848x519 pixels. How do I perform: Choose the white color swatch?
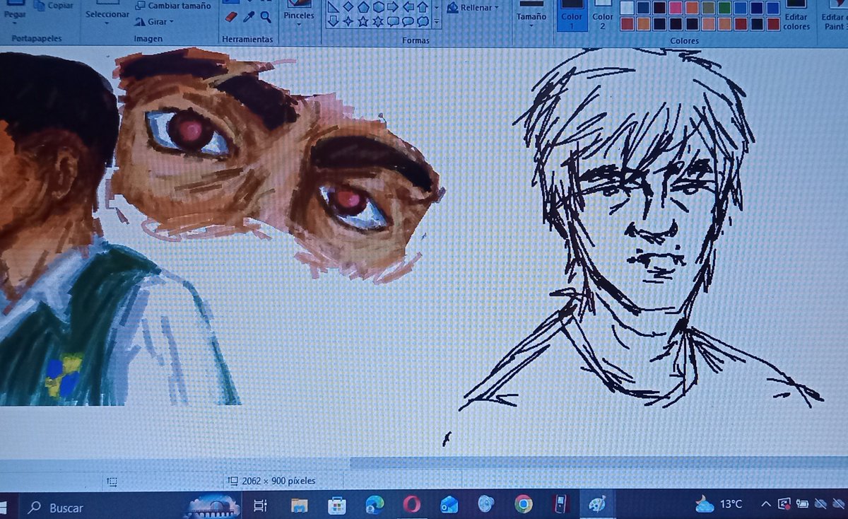click(627, 8)
